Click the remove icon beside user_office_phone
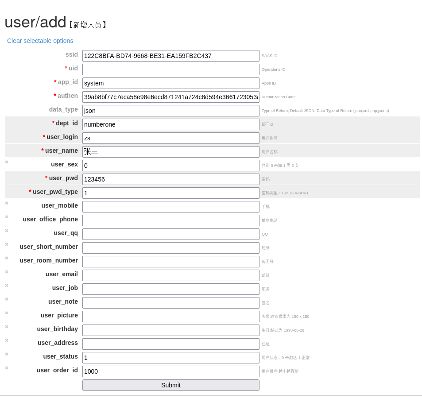Screen dimensions: 422x398 [6, 216]
